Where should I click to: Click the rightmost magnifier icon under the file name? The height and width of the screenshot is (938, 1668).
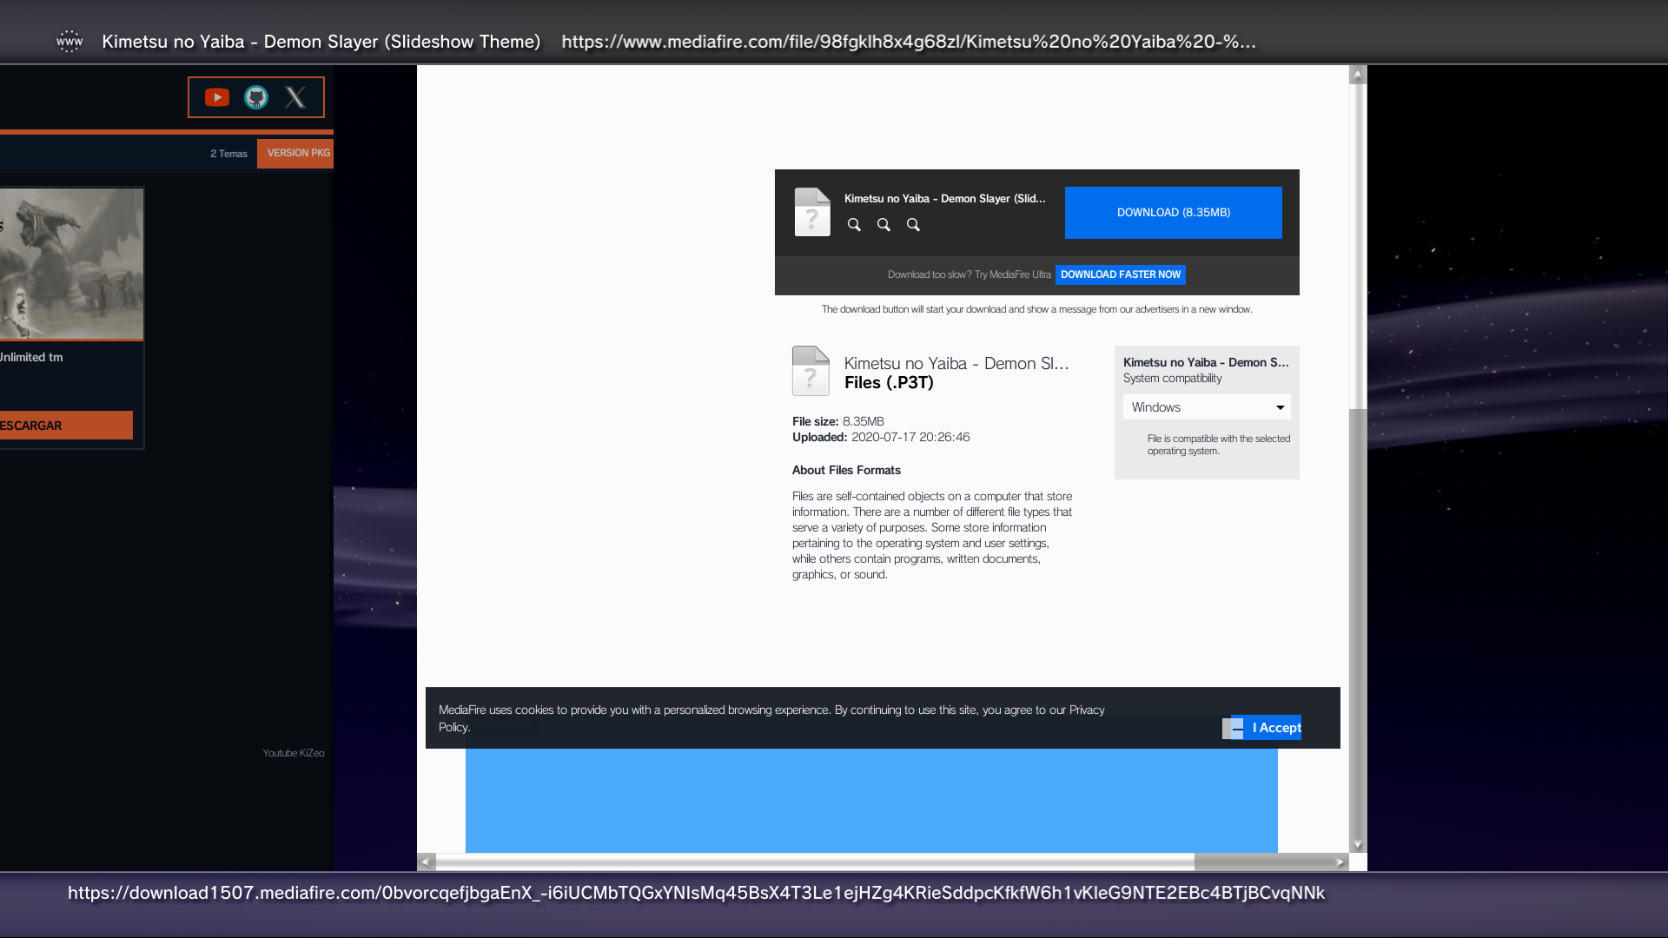click(x=913, y=225)
